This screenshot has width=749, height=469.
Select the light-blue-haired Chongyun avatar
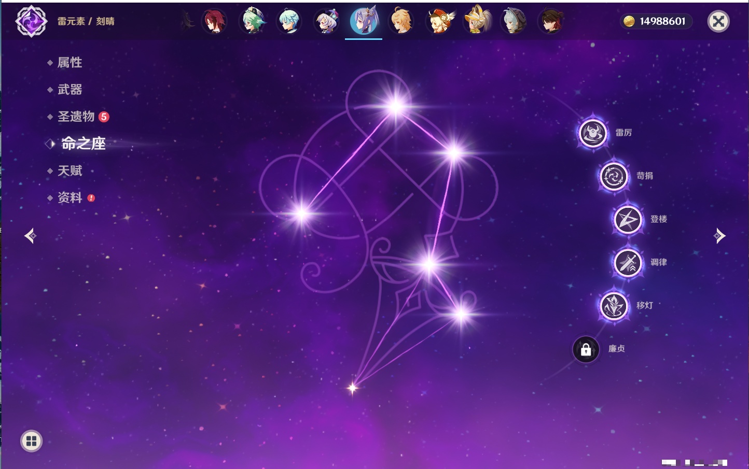(x=289, y=22)
